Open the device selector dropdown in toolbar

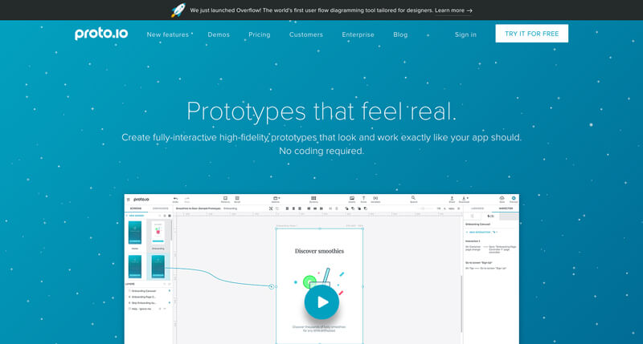pyautogui.click(x=276, y=199)
